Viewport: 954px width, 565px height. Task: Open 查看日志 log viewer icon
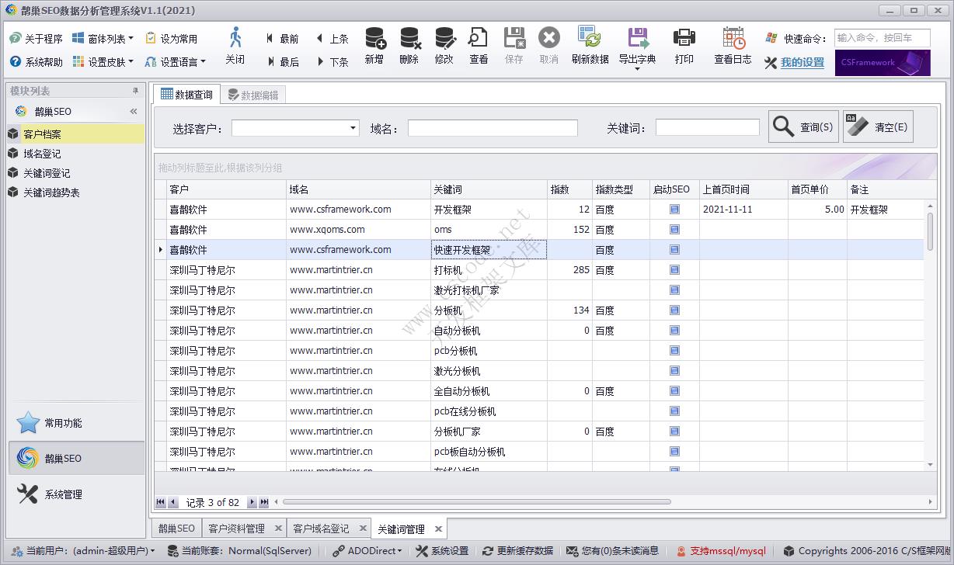[x=733, y=38]
